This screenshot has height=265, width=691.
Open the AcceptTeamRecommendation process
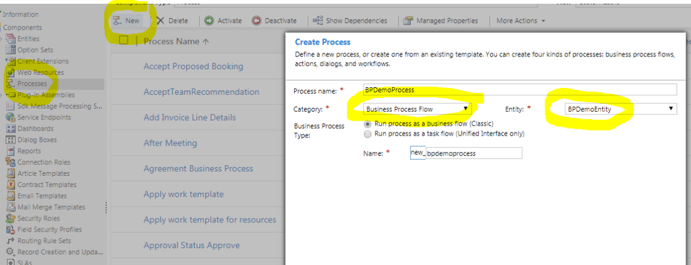point(202,92)
